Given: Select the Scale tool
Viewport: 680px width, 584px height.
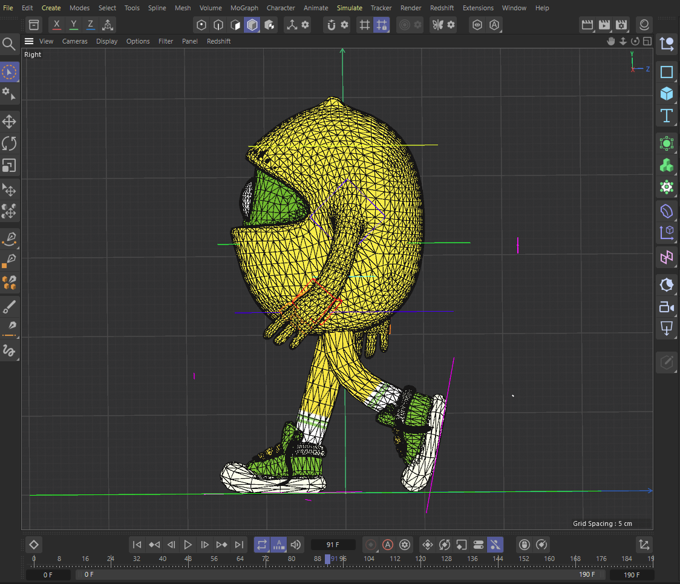Looking at the screenshot, I should click(x=9, y=165).
